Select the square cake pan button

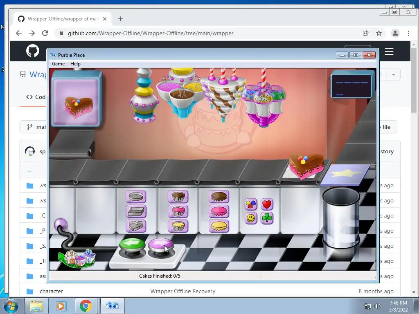click(x=136, y=211)
